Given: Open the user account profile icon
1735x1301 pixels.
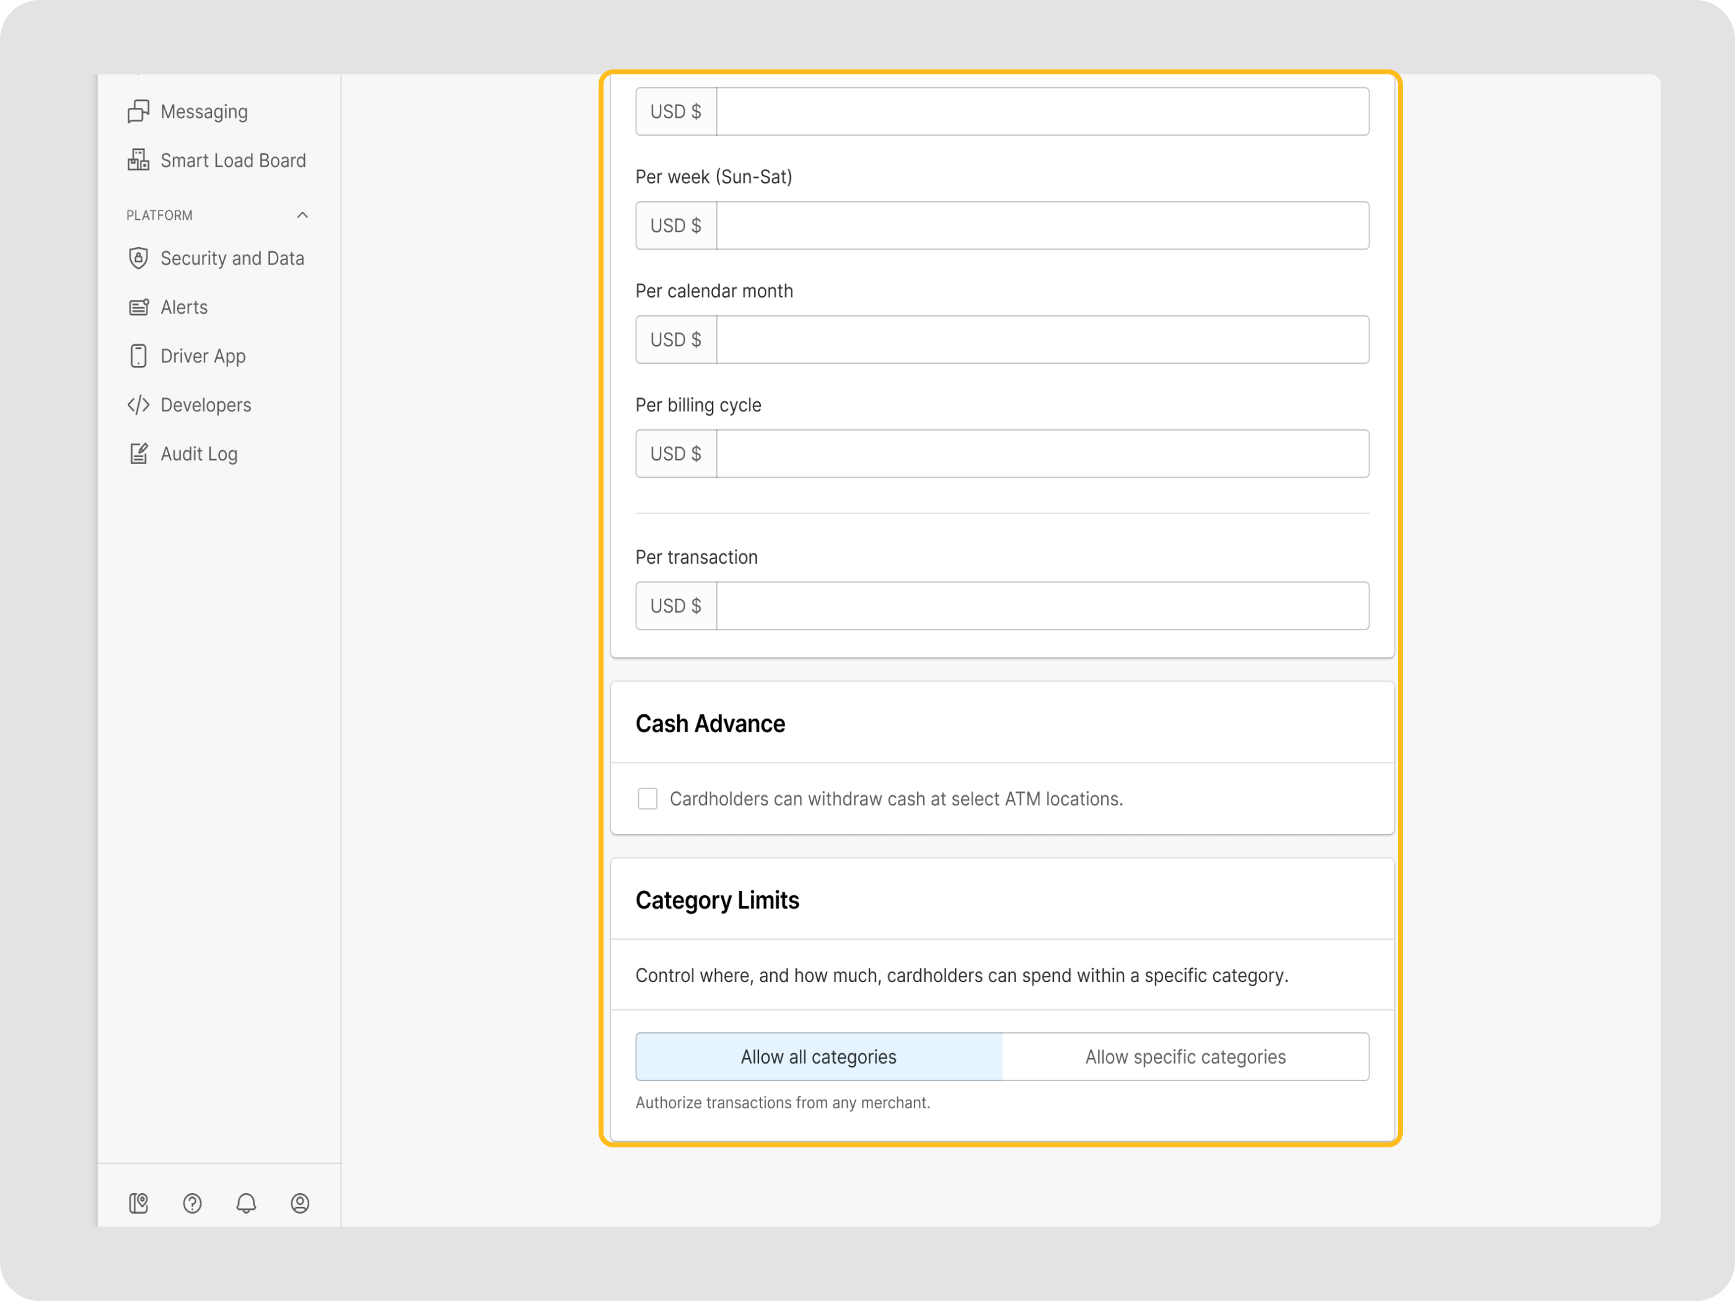Looking at the screenshot, I should [300, 1203].
